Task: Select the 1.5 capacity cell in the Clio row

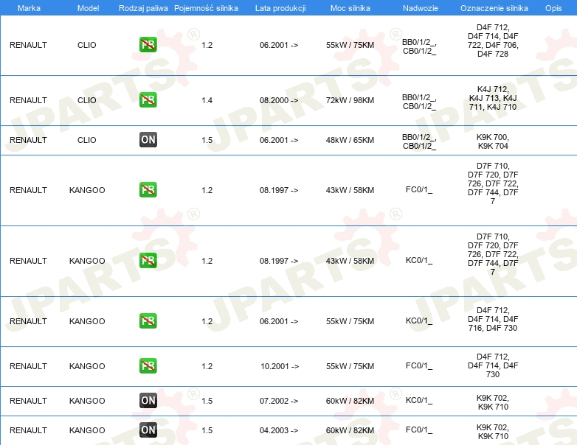Action: (x=207, y=140)
